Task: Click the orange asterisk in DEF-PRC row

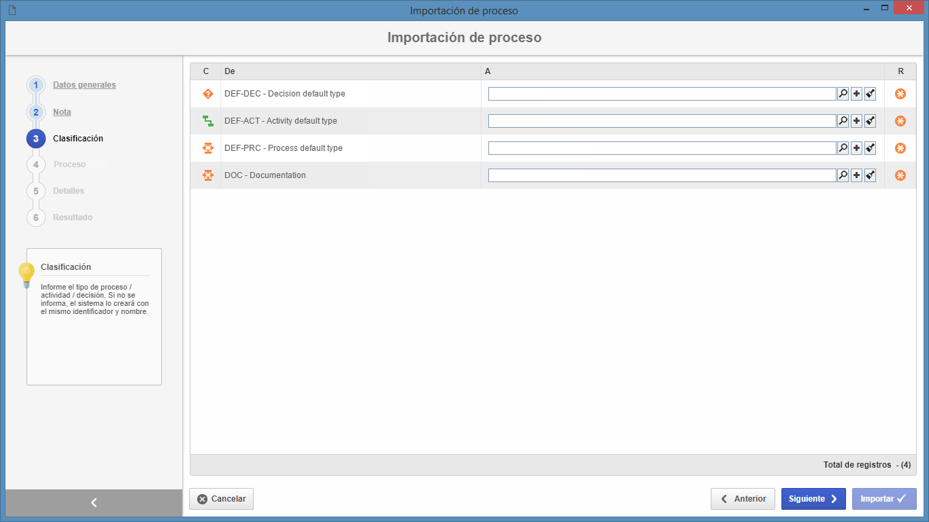Action: pyautogui.click(x=900, y=148)
